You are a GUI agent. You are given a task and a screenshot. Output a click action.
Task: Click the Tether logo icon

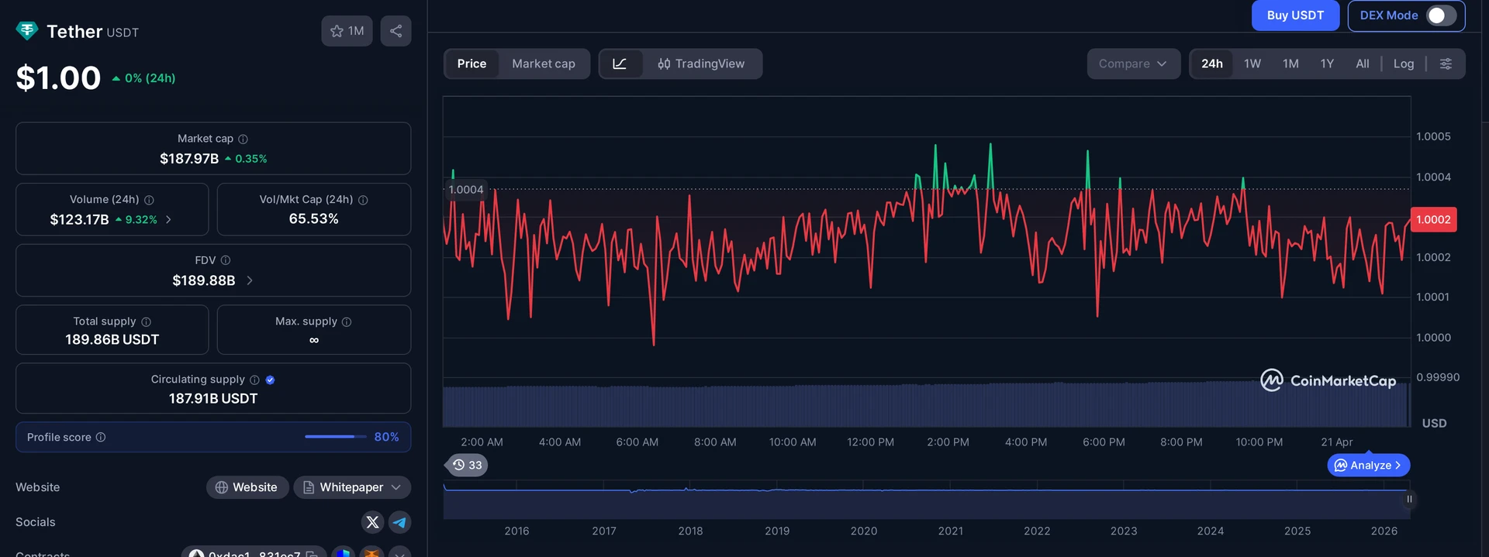(27, 31)
